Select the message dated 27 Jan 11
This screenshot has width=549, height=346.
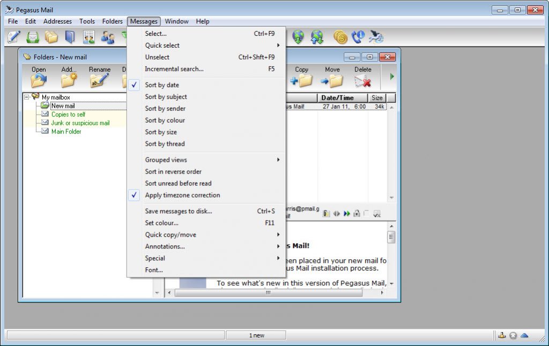tap(336, 107)
